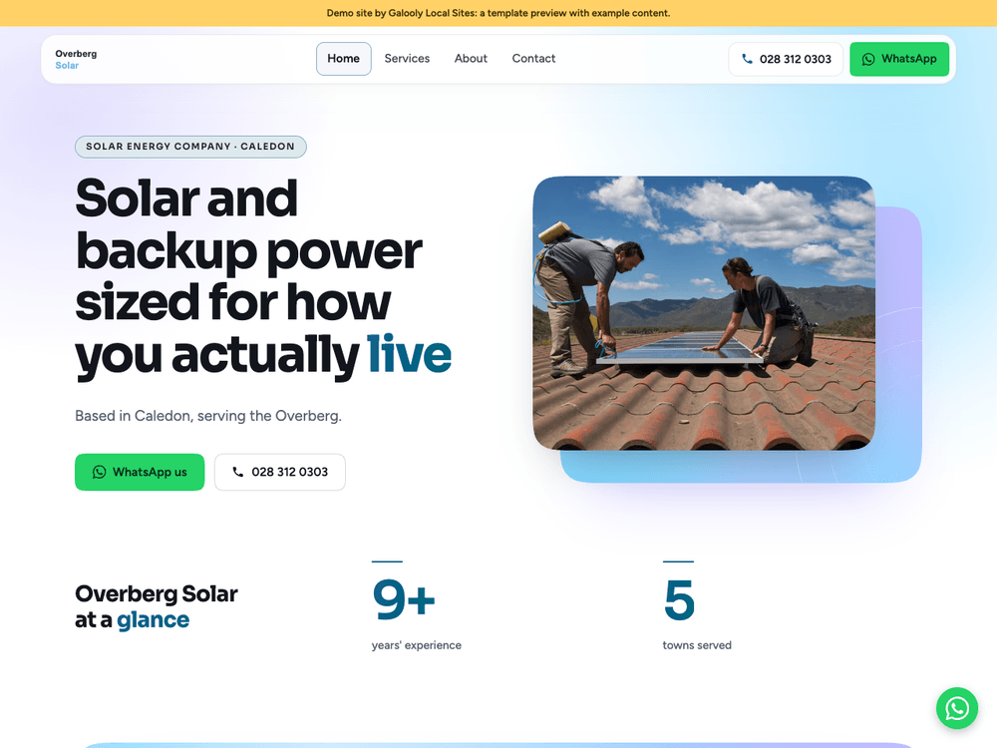Click the 'Based in Caledon, serving the Overberg' text
Screen dimensions: 997x748
coord(208,416)
